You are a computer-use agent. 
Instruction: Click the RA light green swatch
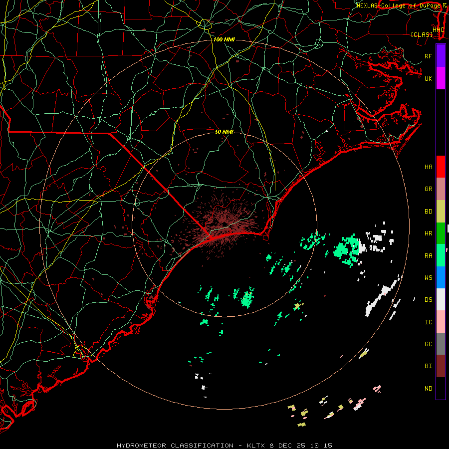(441, 255)
